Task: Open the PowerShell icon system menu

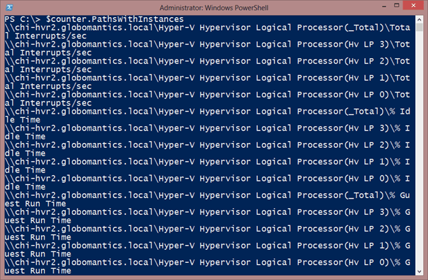Action: pyautogui.click(x=9, y=8)
